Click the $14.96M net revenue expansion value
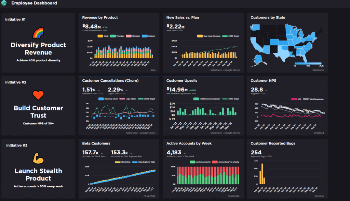This screenshot has height=201, width=350. pos(177,90)
